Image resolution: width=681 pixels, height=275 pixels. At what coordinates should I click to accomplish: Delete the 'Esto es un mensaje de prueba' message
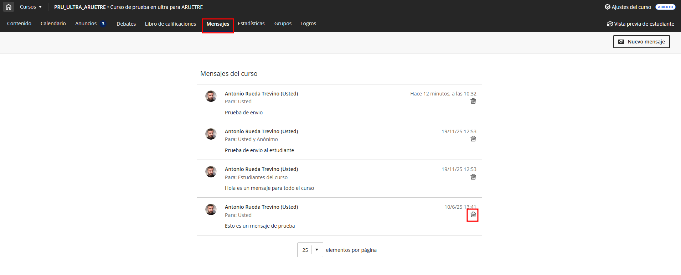point(473,215)
